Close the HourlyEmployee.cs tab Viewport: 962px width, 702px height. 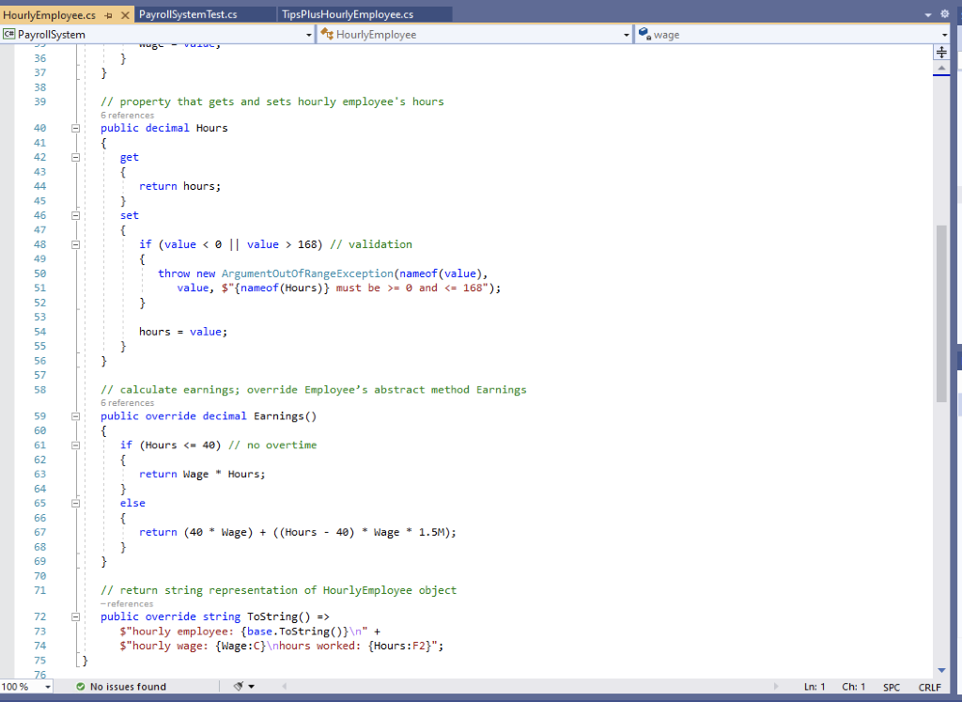125,15
